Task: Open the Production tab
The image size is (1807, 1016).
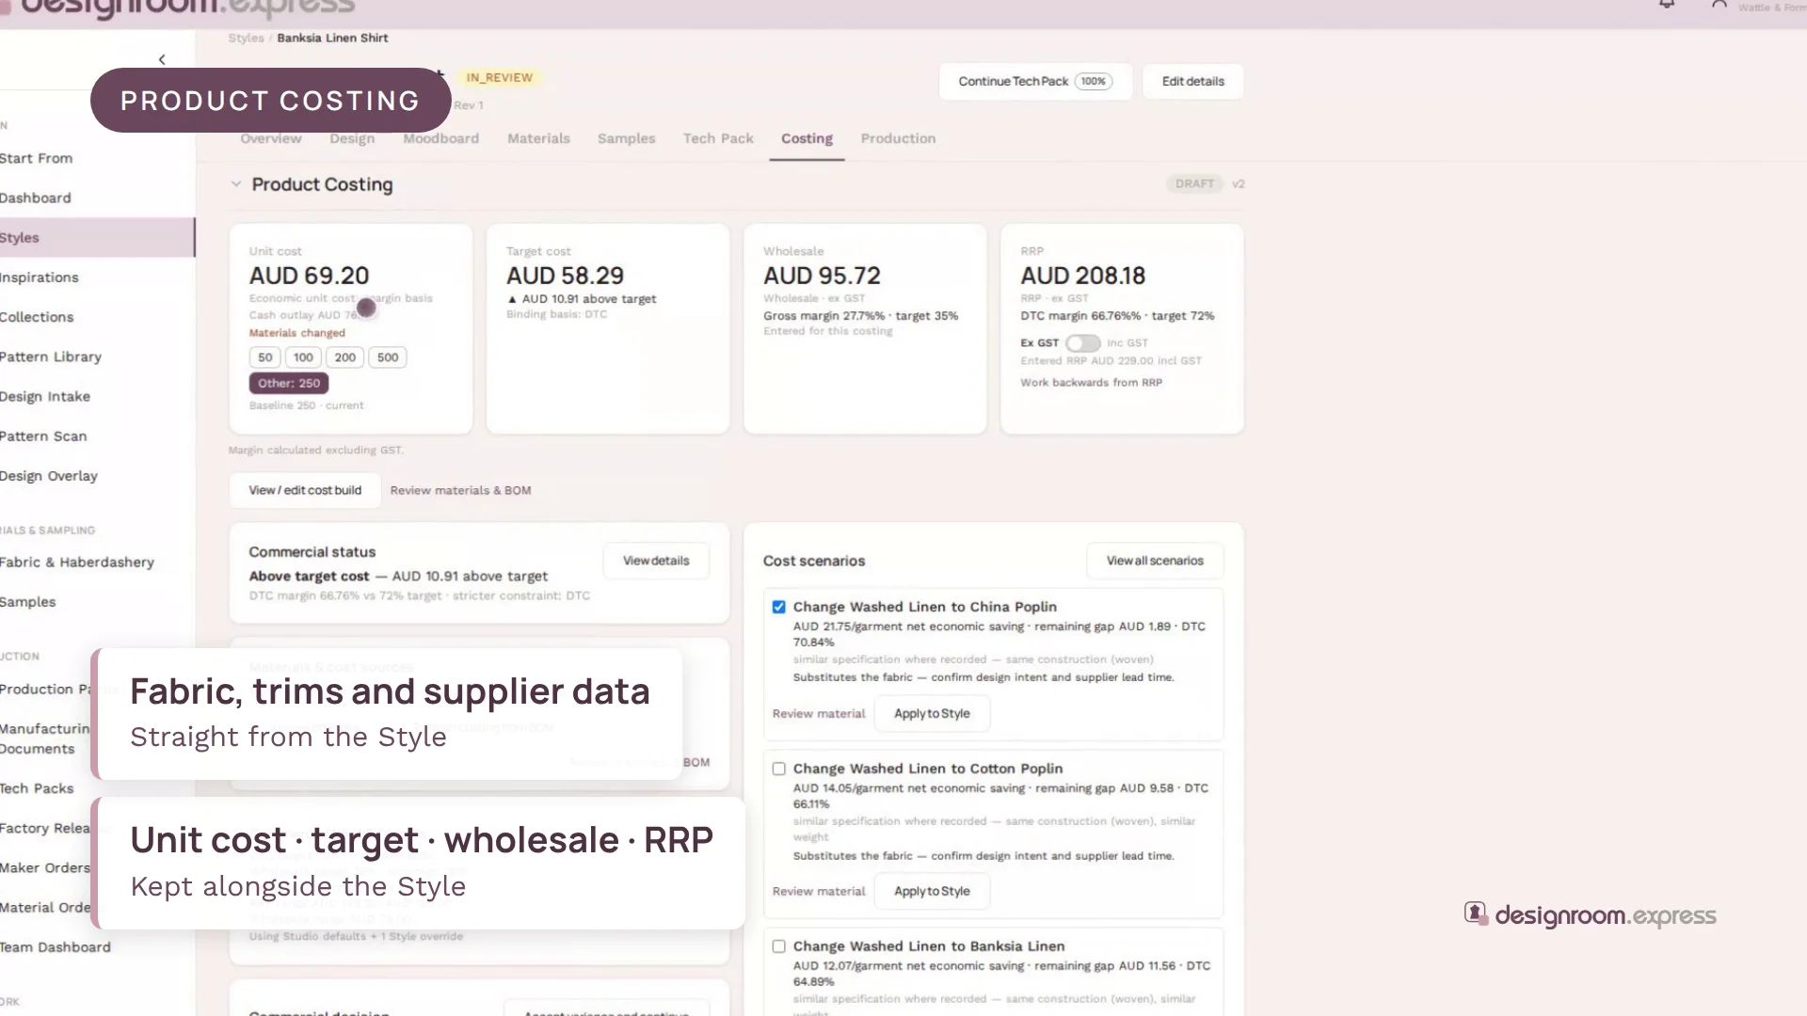Action: (x=898, y=138)
